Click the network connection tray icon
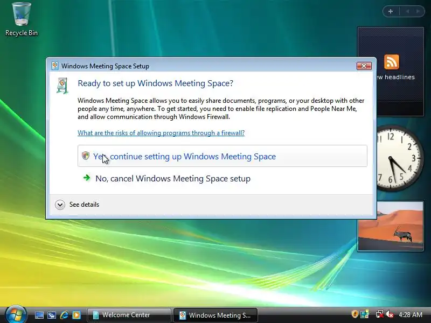The width and height of the screenshot is (431, 323). coord(379,314)
